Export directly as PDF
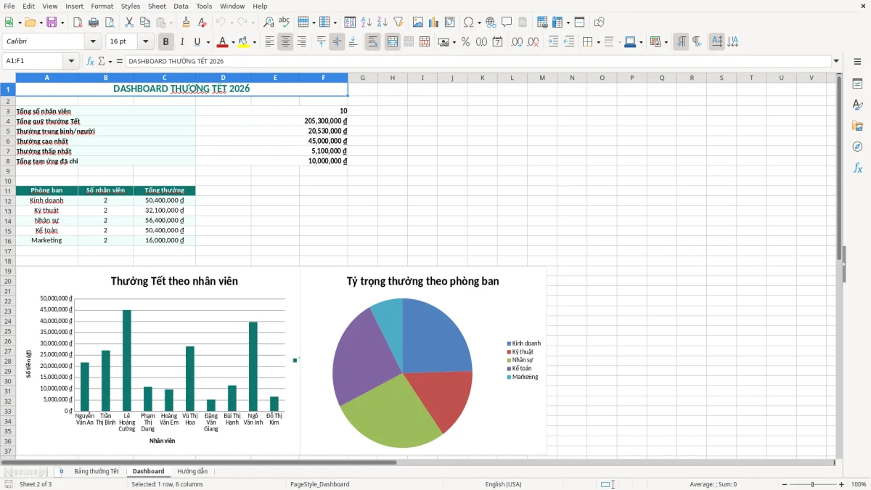Image resolution: width=871 pixels, height=490 pixels. point(78,23)
